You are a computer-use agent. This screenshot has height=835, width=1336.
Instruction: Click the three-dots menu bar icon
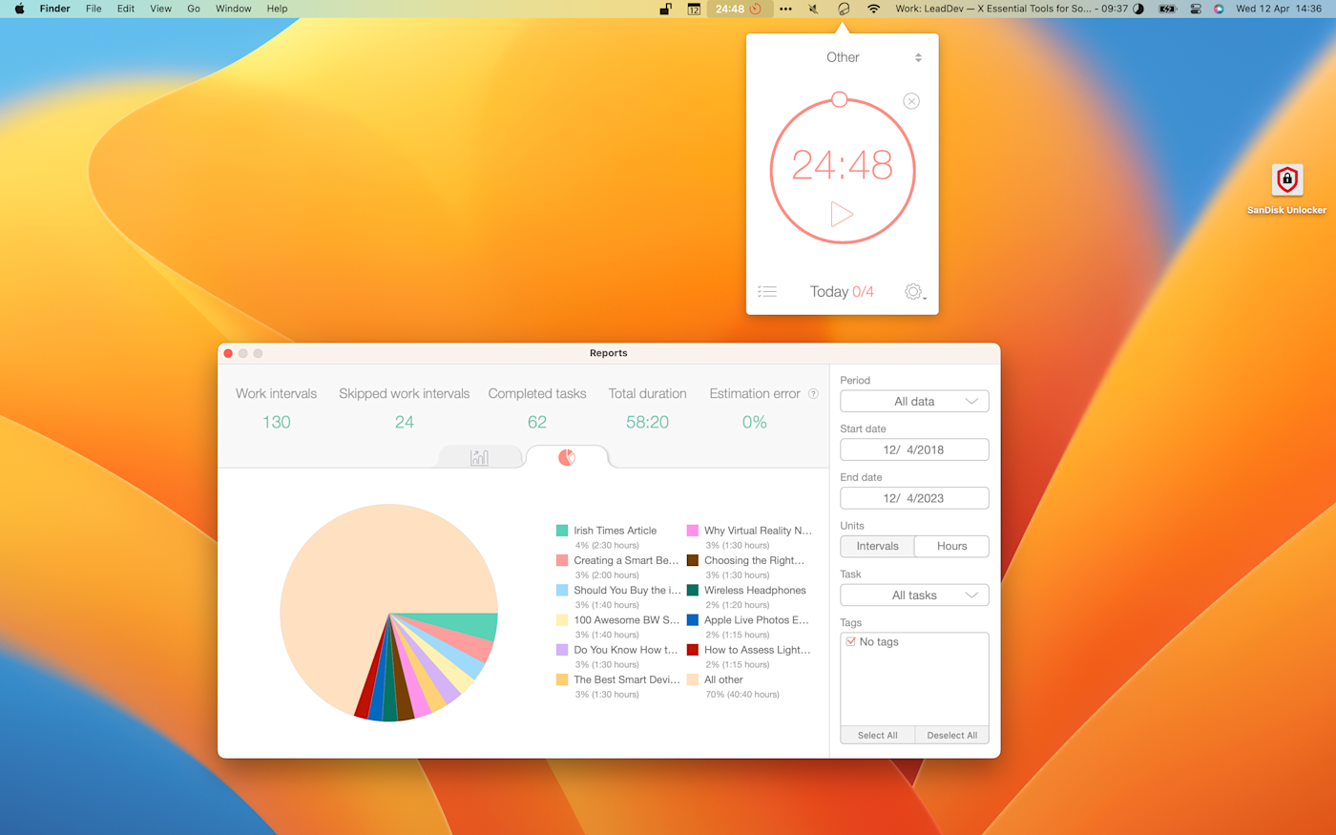click(785, 9)
